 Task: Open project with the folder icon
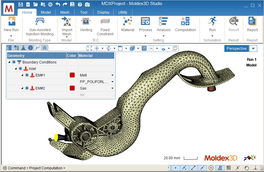(35, 4)
